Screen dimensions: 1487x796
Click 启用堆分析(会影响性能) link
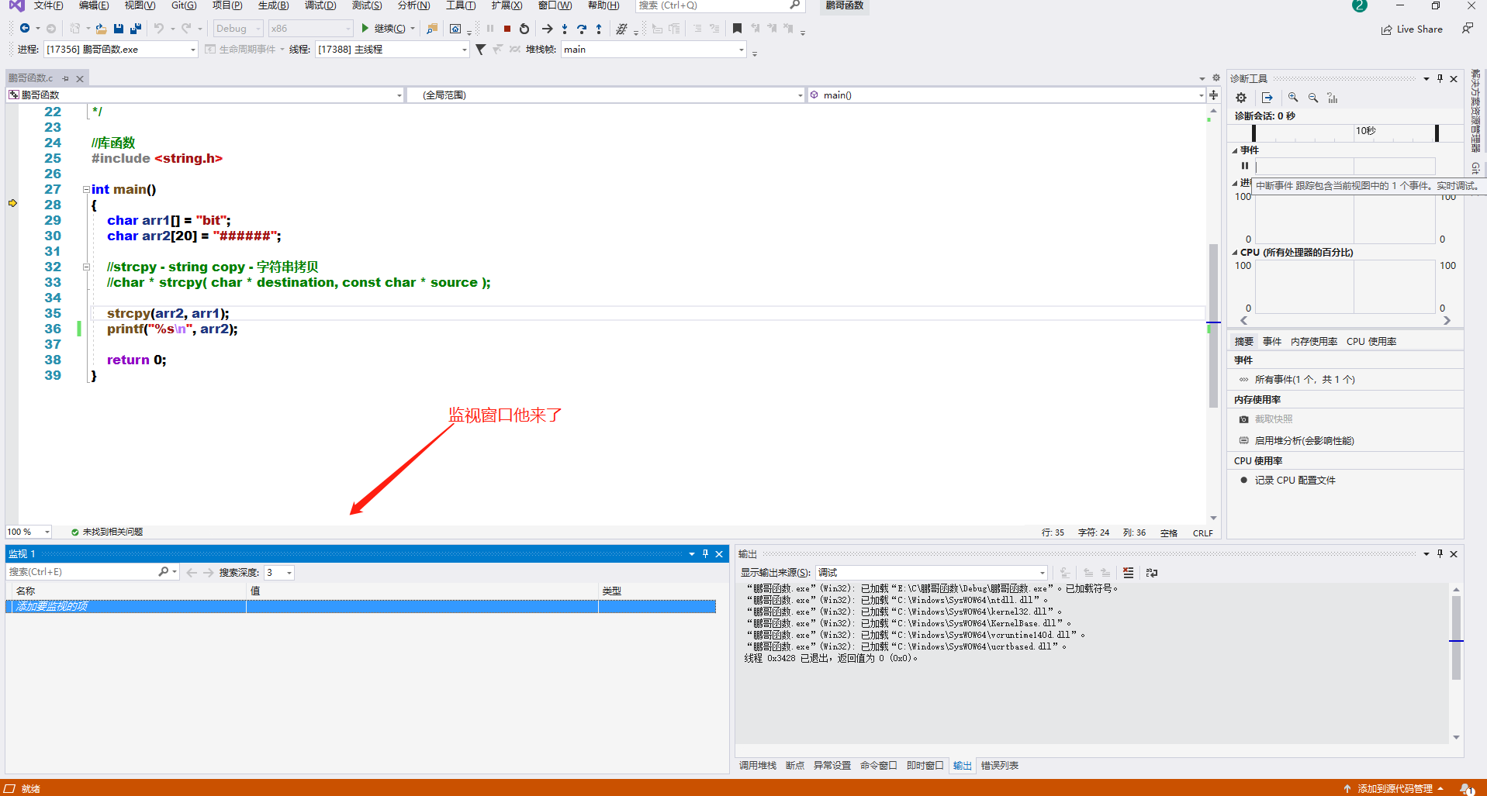pyautogui.click(x=1305, y=441)
